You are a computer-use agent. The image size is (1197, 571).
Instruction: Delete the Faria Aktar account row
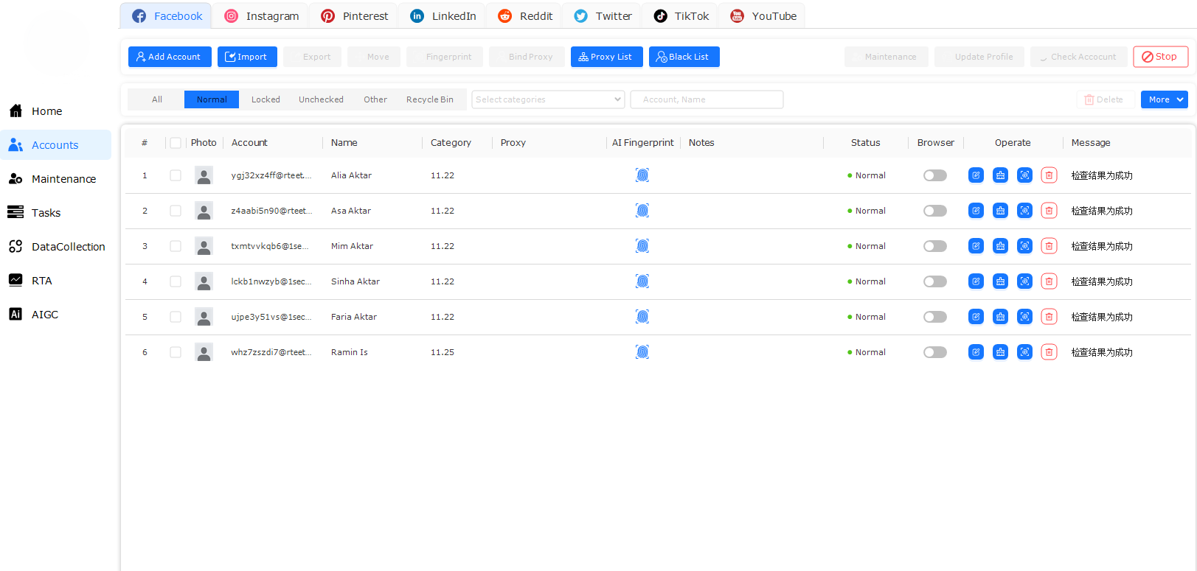pos(1049,317)
